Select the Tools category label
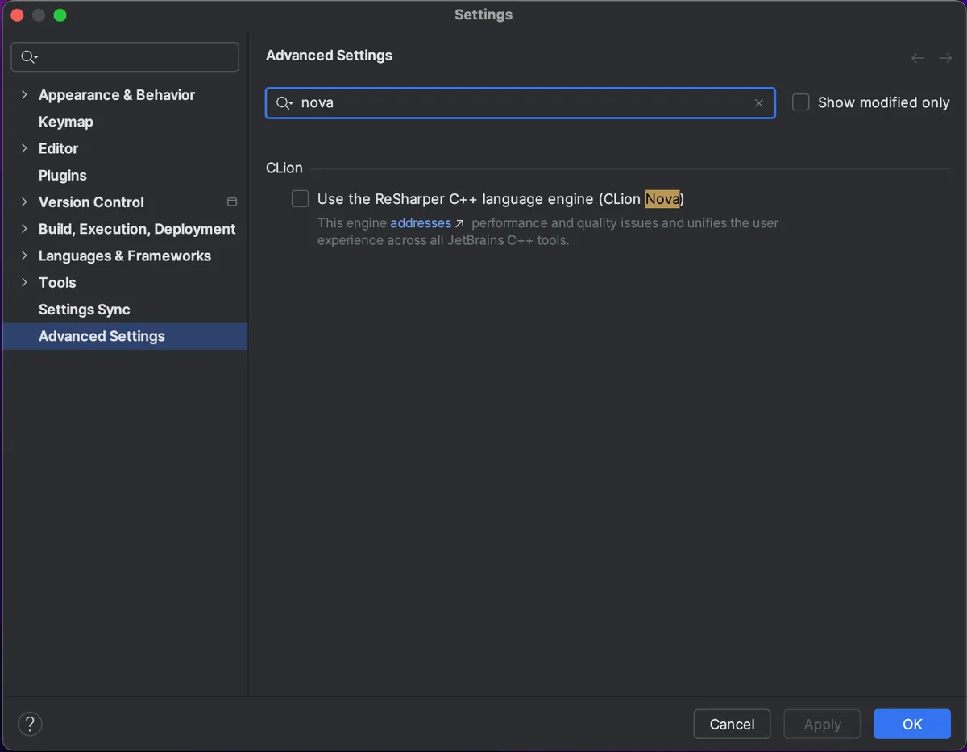Viewport: 967px width, 752px height. click(57, 282)
